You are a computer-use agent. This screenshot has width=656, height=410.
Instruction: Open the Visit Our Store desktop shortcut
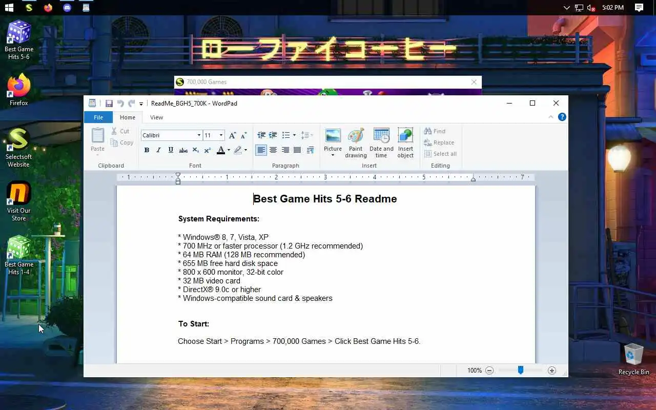(x=19, y=201)
